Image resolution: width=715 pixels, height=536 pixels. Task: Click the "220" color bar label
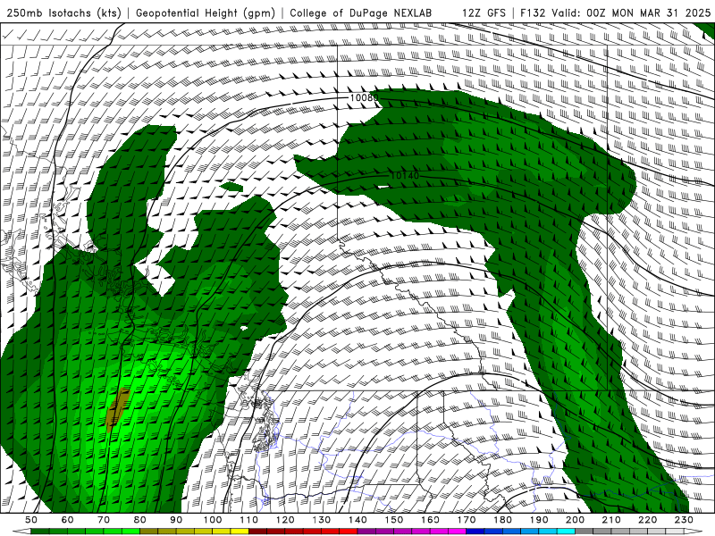coord(647,520)
